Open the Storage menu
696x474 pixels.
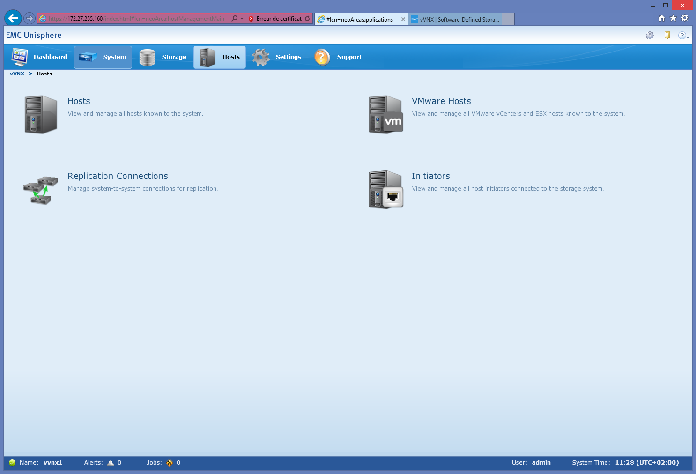point(163,57)
